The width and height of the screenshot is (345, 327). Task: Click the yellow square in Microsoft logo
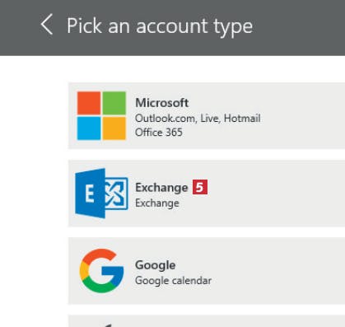click(114, 128)
